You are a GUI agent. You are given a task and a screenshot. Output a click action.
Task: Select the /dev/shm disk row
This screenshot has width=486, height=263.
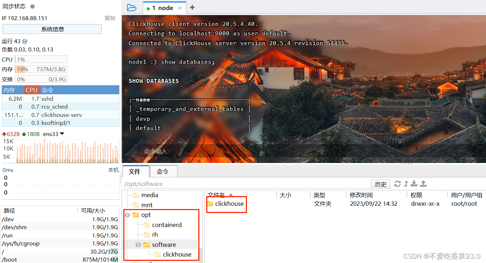coord(60,227)
